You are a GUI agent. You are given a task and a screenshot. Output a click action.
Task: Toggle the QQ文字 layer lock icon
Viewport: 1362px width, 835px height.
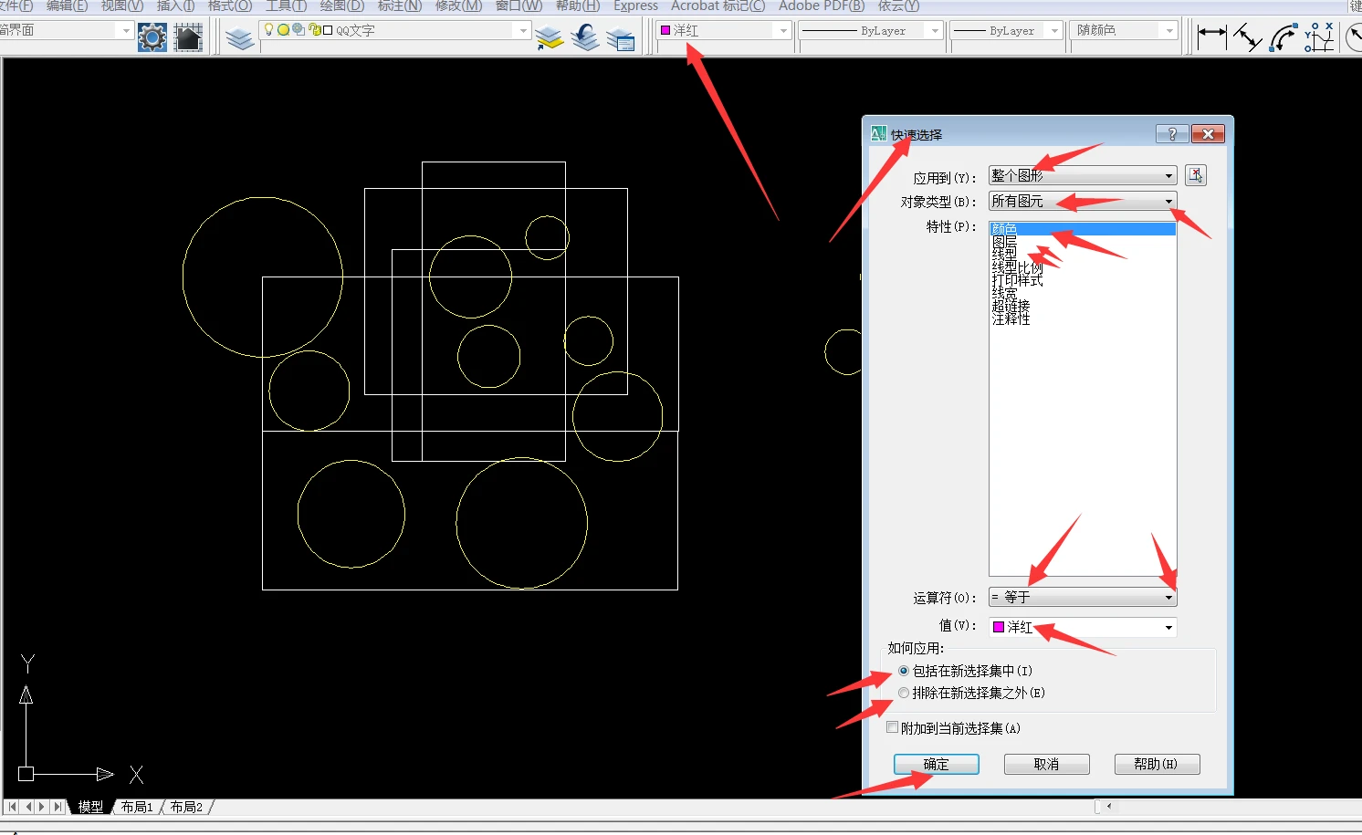click(x=314, y=29)
